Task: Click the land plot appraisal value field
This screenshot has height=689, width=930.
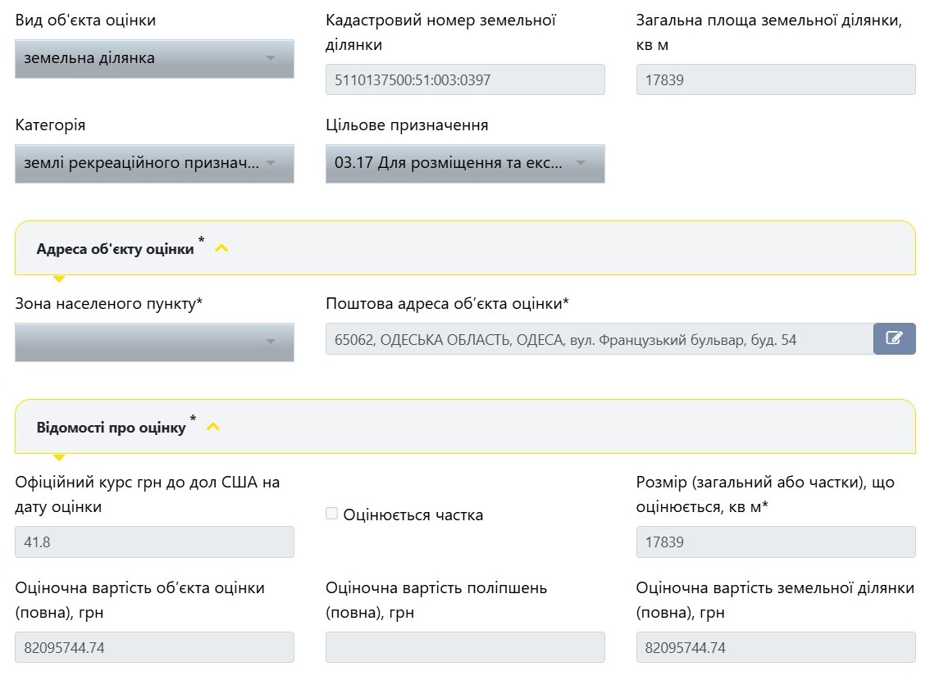Action: pyautogui.click(x=775, y=647)
